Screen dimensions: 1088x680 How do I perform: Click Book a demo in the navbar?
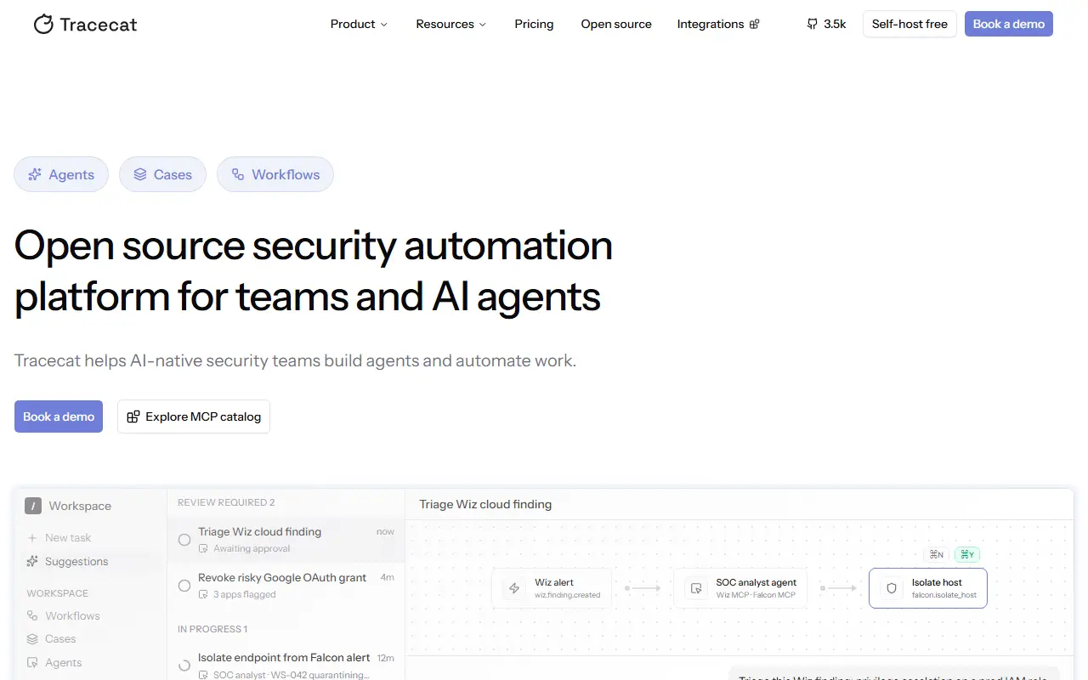(1009, 24)
